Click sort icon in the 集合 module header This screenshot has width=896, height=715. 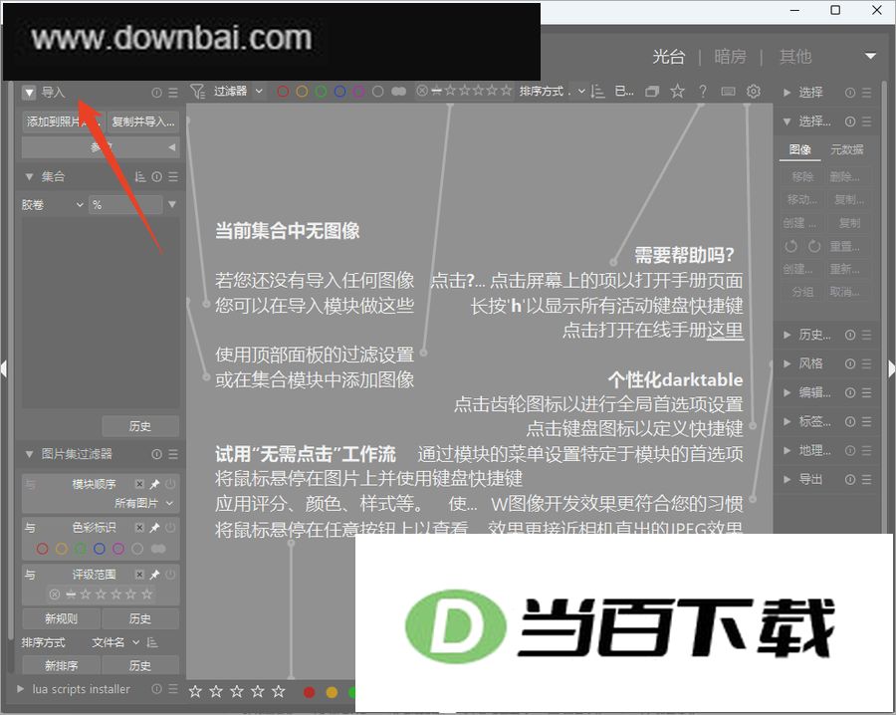click(x=140, y=177)
